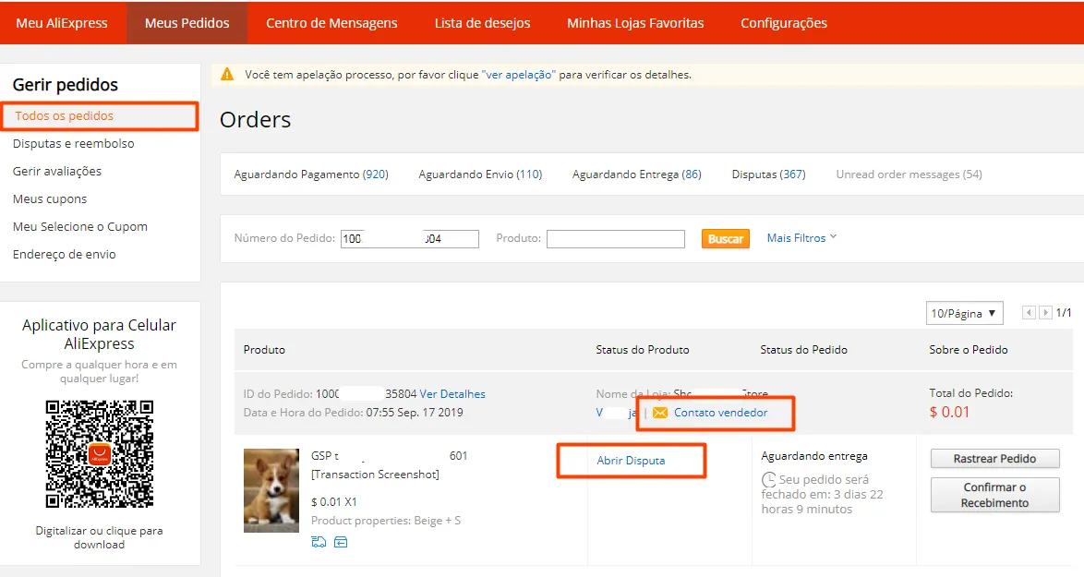Open the corgi puppy product thumbnail

click(271, 490)
